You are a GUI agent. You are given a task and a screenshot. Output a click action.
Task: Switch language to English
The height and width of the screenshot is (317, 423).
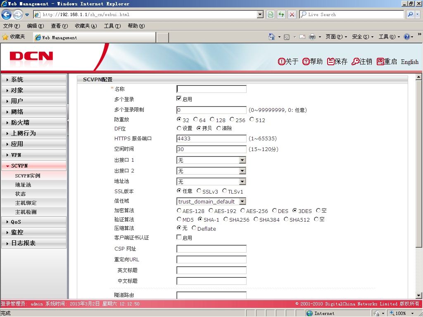click(x=409, y=62)
